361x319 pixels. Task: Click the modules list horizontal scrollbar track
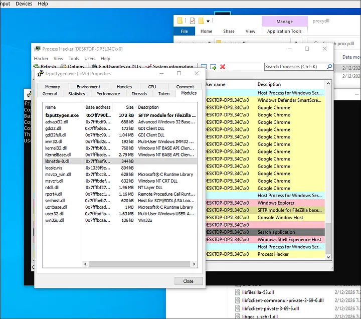click(x=139, y=264)
